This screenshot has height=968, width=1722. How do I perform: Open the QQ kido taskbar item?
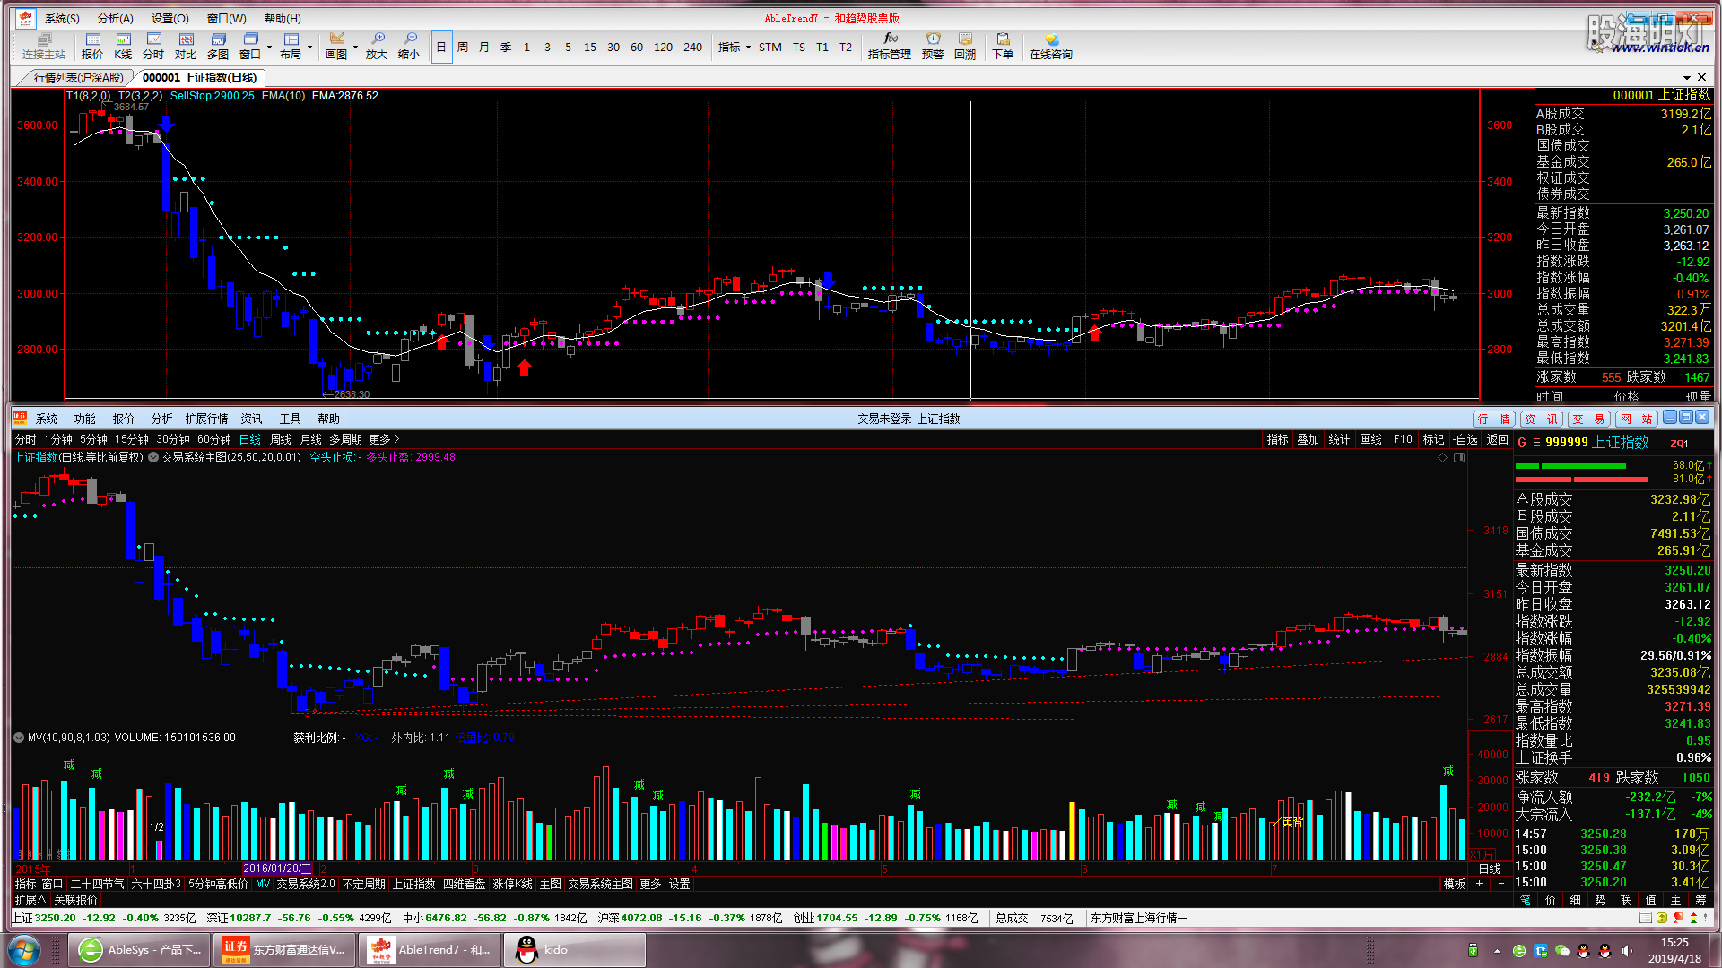[x=575, y=950]
